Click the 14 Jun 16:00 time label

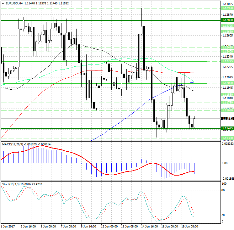[149, 226]
